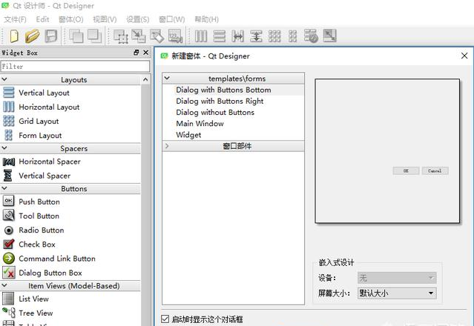474x326 pixels.
Task: Click the Break Layout toolbar icon
Action: 311,36
